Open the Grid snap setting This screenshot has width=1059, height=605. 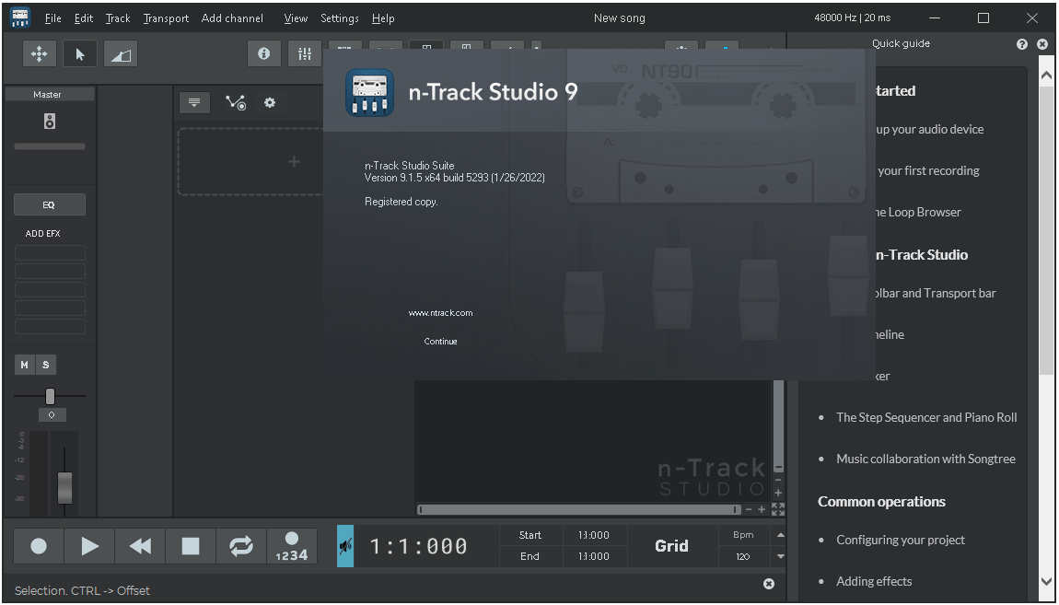click(671, 545)
